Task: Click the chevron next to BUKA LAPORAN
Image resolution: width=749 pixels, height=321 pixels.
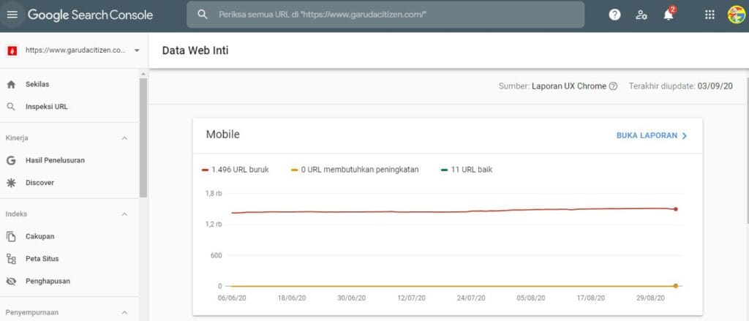Action: click(x=685, y=136)
